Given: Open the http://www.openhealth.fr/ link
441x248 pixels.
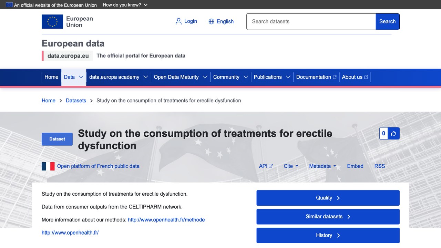Looking at the screenshot, I should [x=70, y=232].
